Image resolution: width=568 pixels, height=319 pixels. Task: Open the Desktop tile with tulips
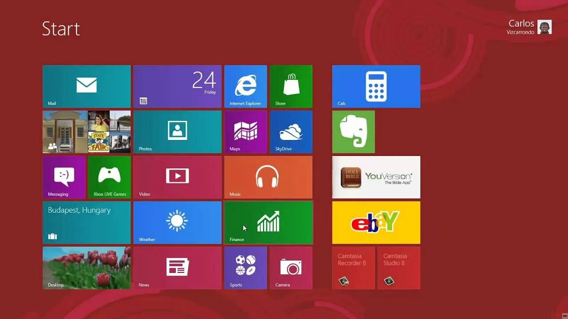tap(87, 268)
